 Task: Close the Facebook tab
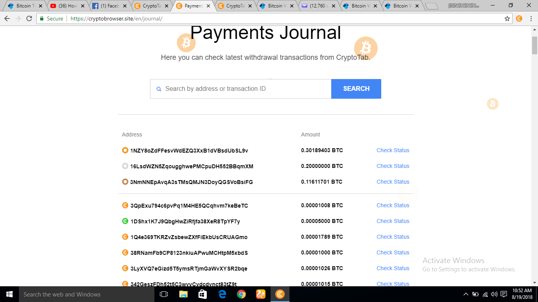click(x=124, y=6)
